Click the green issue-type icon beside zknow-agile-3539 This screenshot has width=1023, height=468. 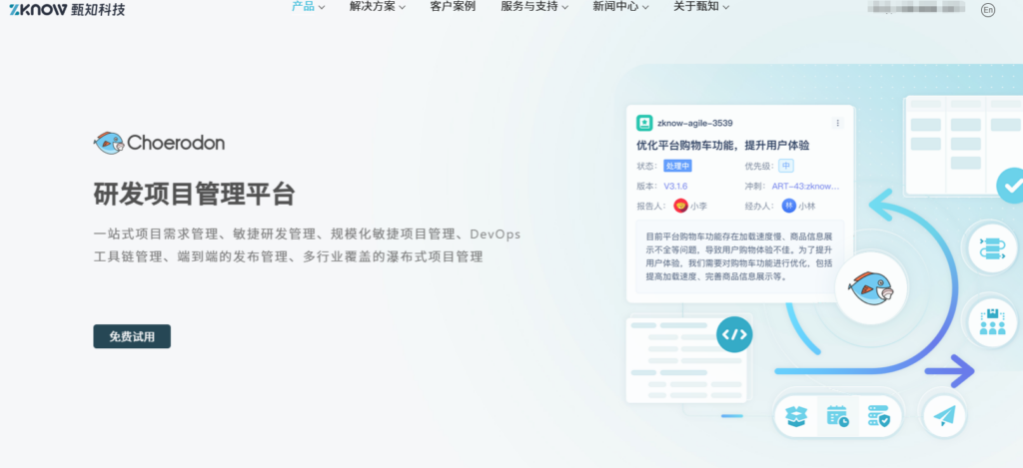click(x=644, y=123)
